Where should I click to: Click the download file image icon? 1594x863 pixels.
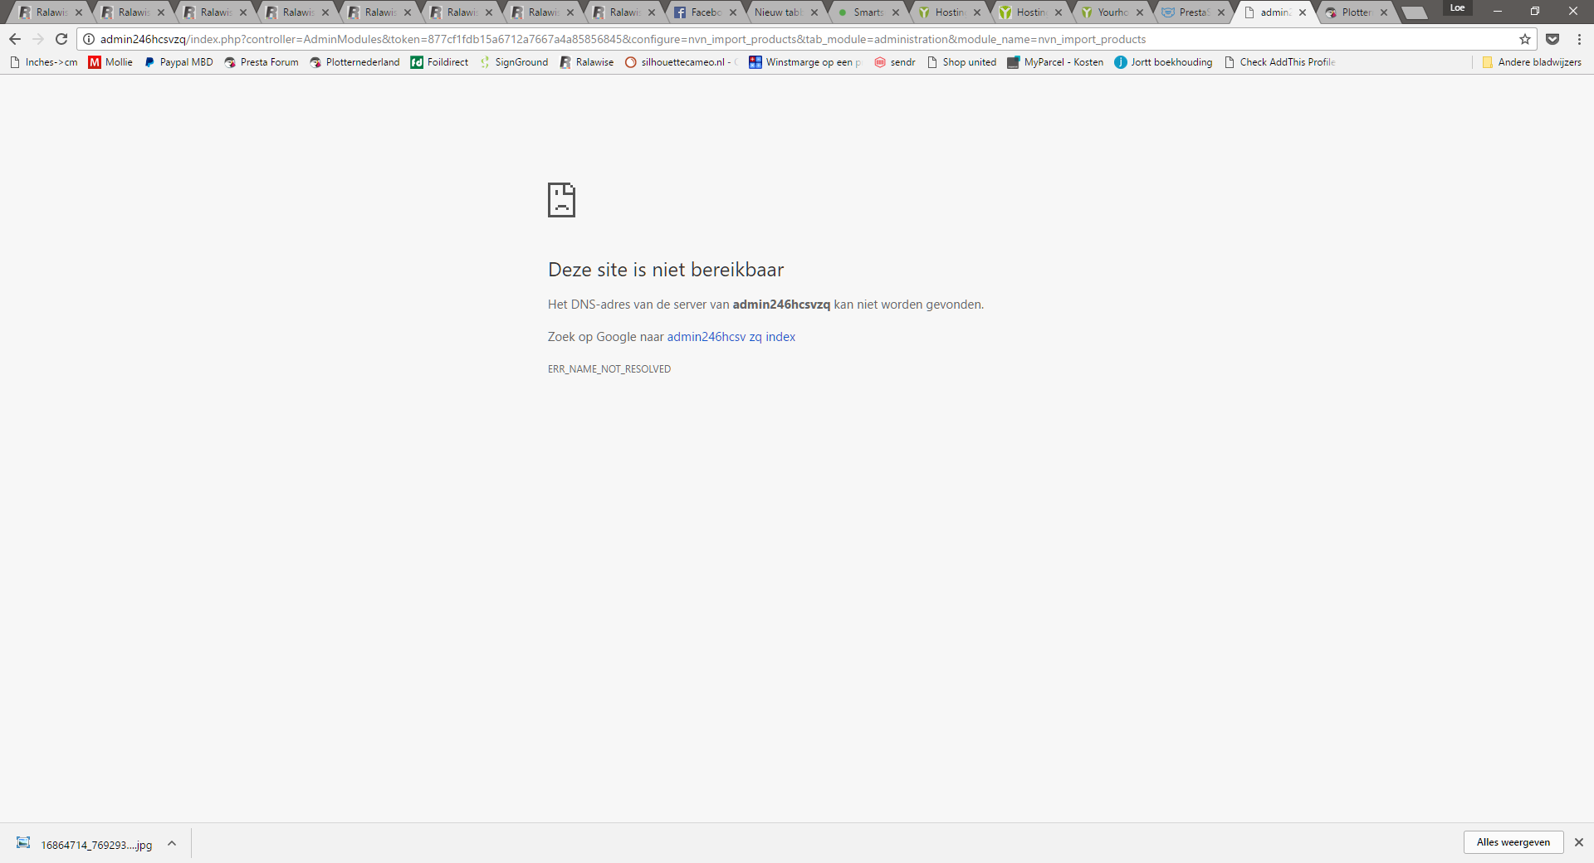[x=23, y=843]
